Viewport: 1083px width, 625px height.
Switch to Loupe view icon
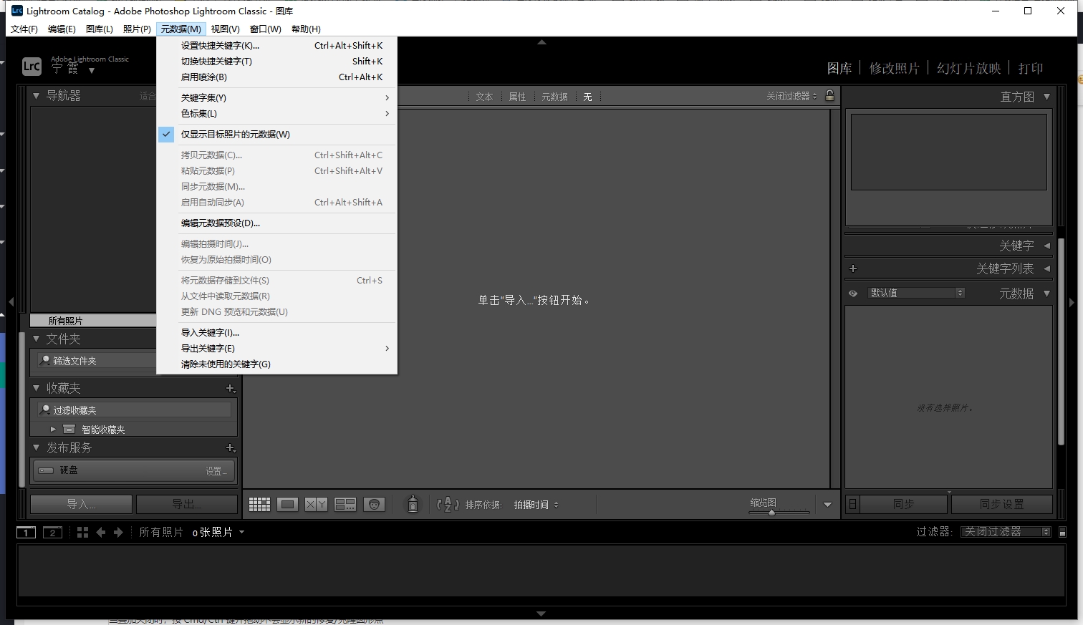coord(288,505)
